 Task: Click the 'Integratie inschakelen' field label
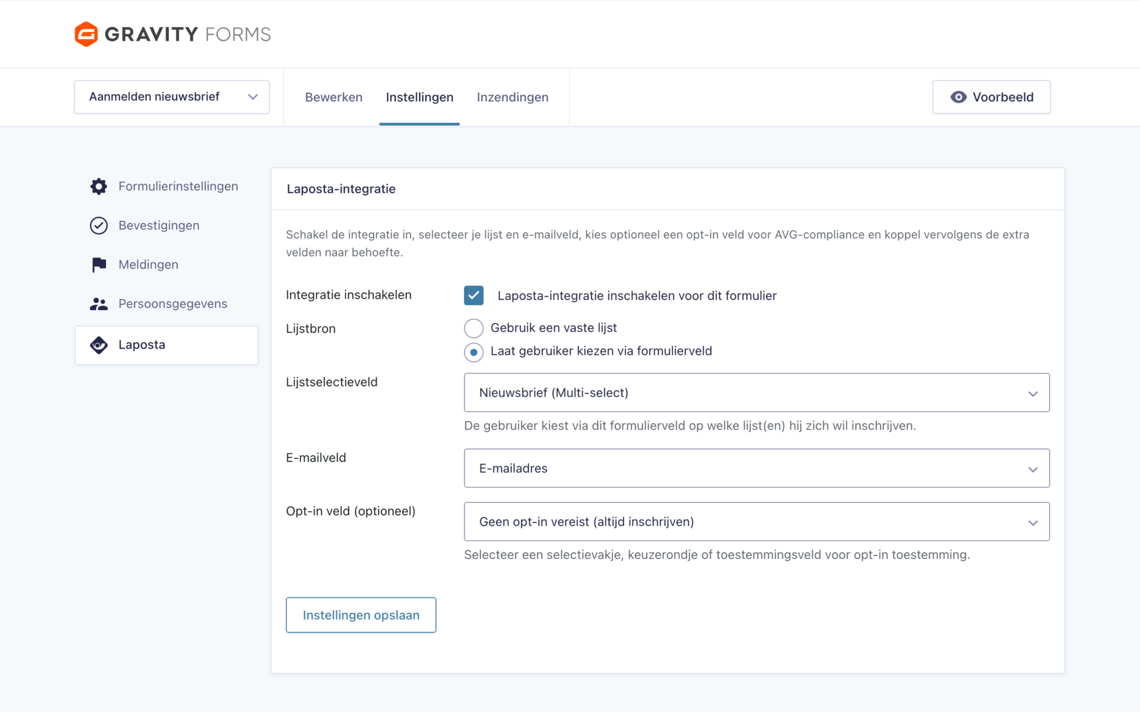[x=349, y=295]
